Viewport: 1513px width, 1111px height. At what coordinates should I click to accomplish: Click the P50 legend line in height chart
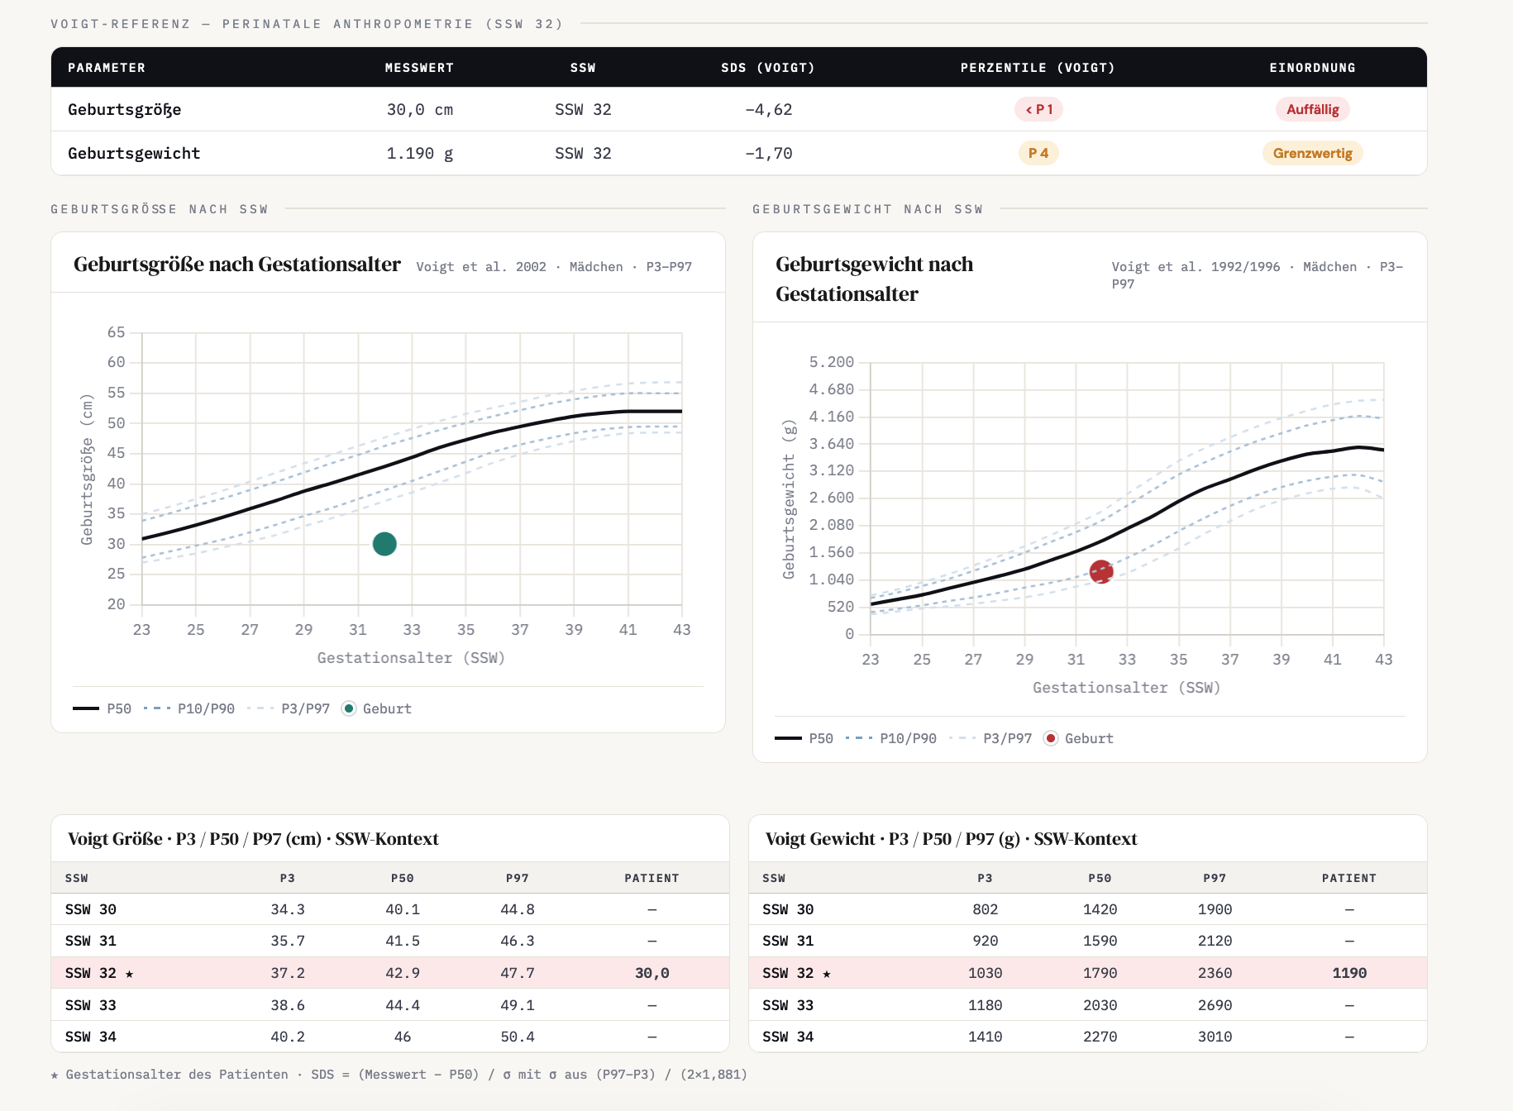click(x=102, y=708)
